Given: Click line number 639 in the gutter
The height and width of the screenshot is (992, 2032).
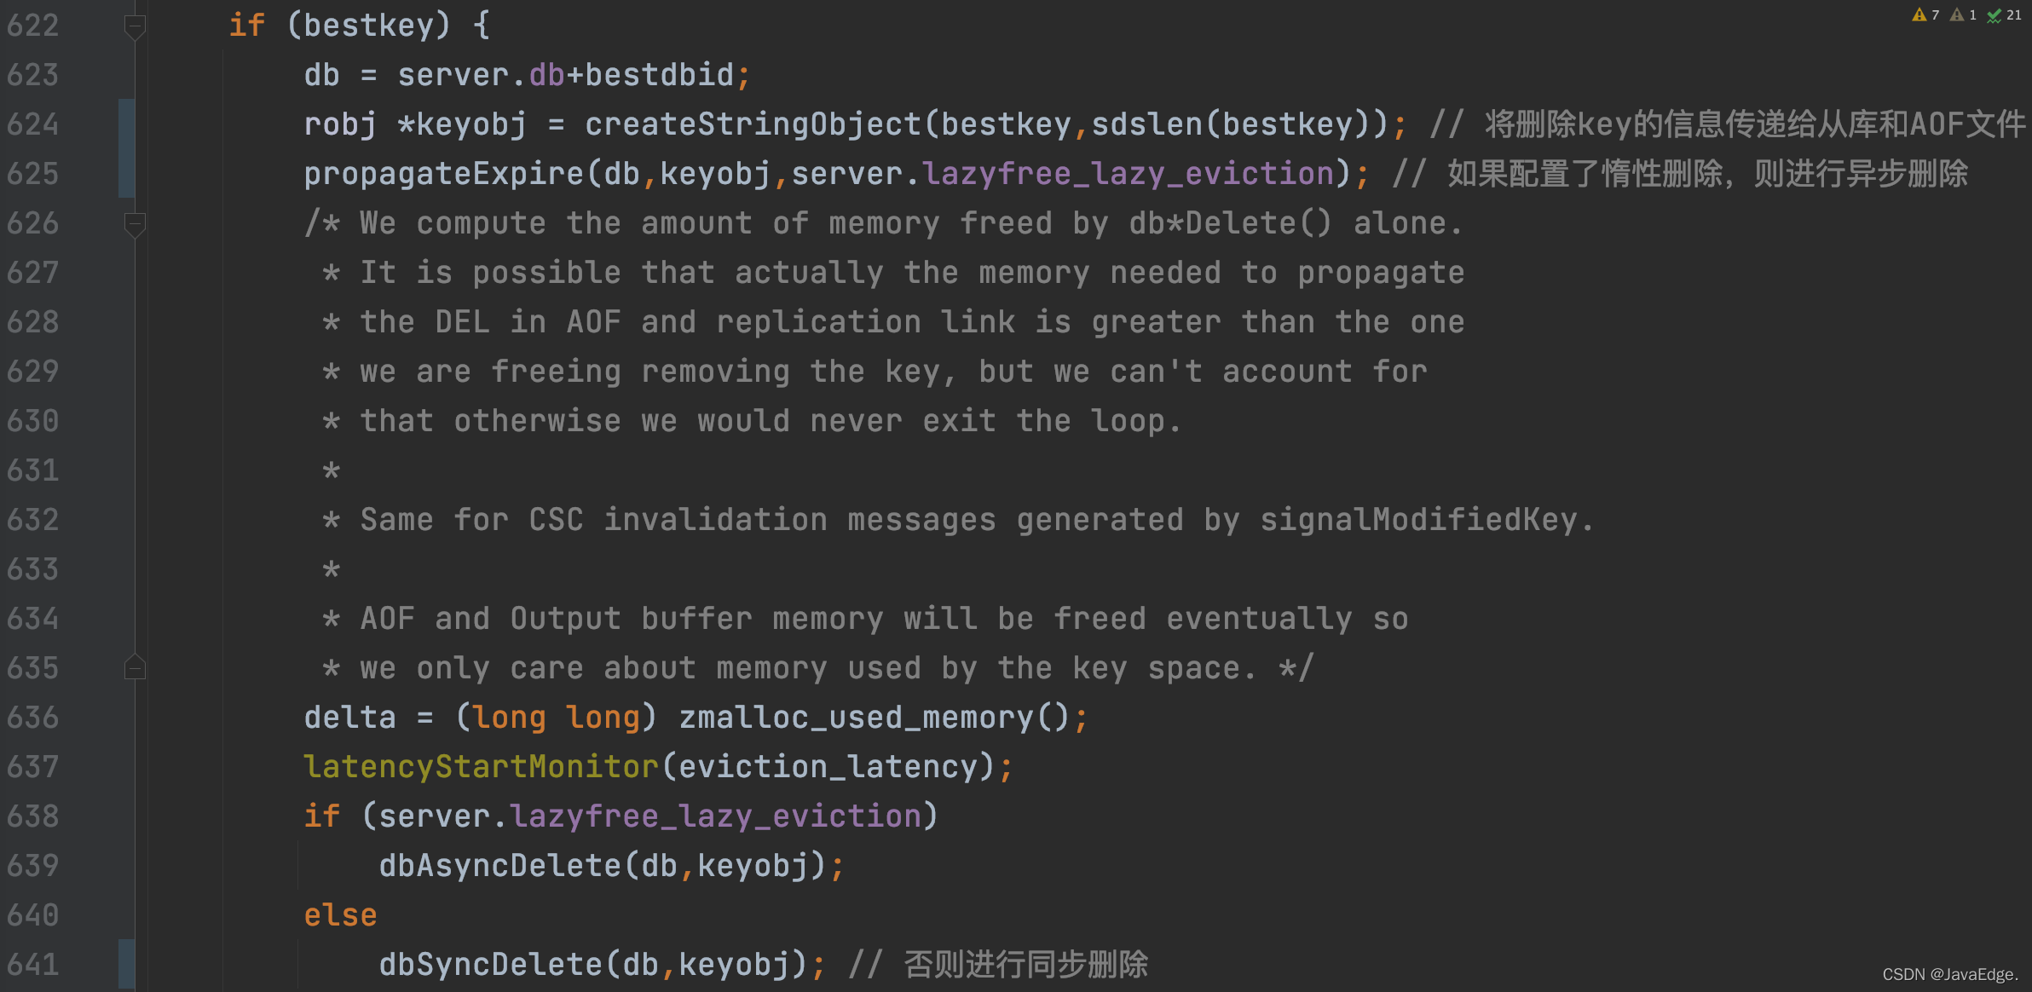Looking at the screenshot, I should click(x=33, y=866).
